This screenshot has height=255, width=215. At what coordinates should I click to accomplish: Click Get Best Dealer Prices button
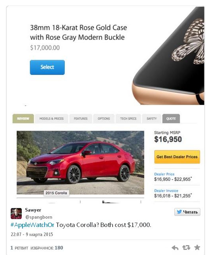(x=177, y=157)
